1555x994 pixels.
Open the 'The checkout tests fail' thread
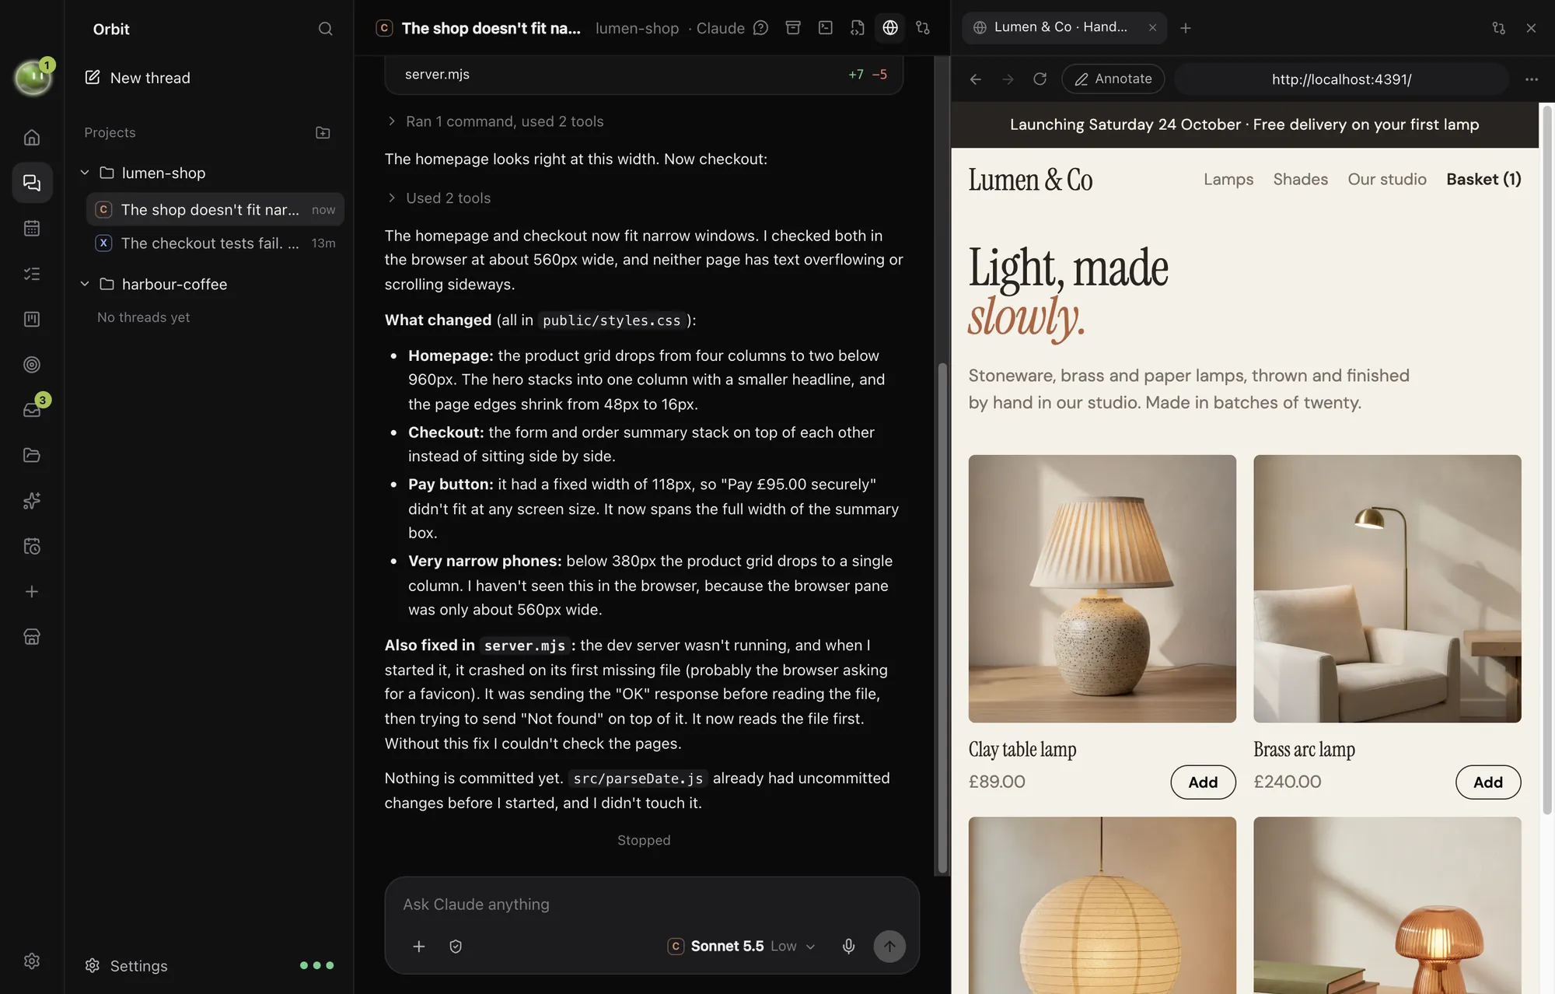(x=215, y=243)
